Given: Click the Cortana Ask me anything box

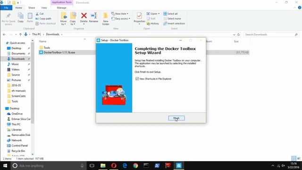Looking at the screenshot, I should tap(48, 166).
